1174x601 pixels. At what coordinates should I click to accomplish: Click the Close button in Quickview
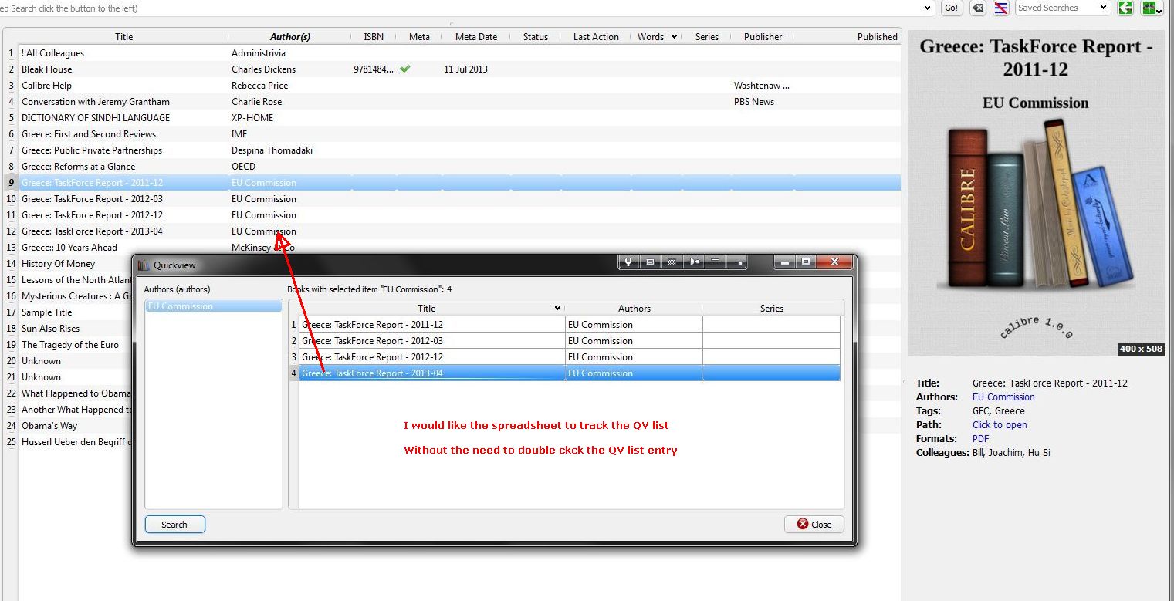tap(814, 525)
